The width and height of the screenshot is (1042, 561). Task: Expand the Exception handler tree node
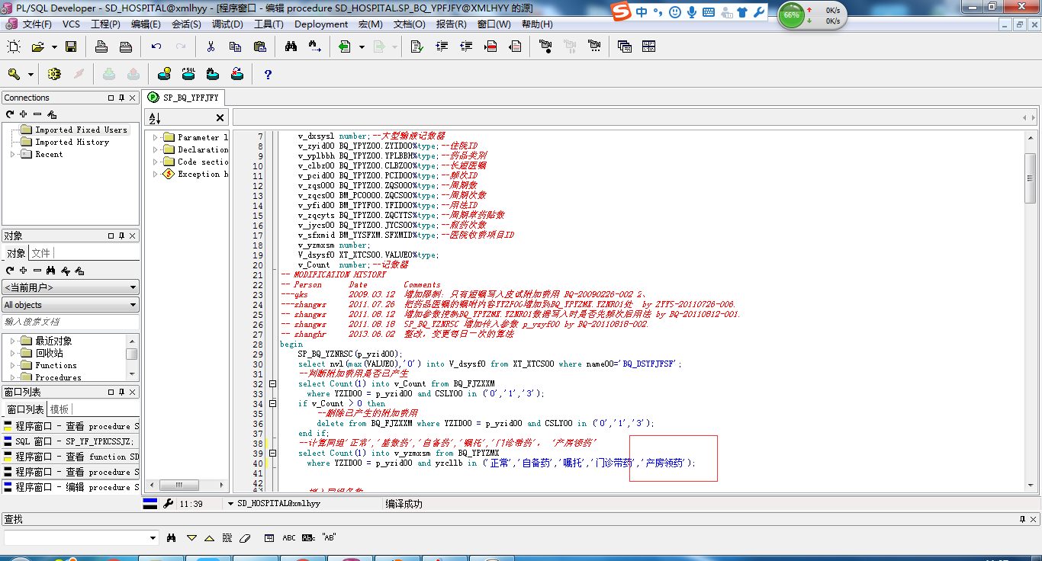(156, 174)
